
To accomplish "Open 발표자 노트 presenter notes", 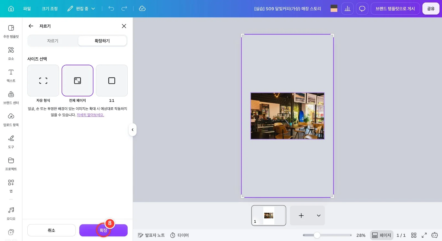I will pyautogui.click(x=151, y=235).
